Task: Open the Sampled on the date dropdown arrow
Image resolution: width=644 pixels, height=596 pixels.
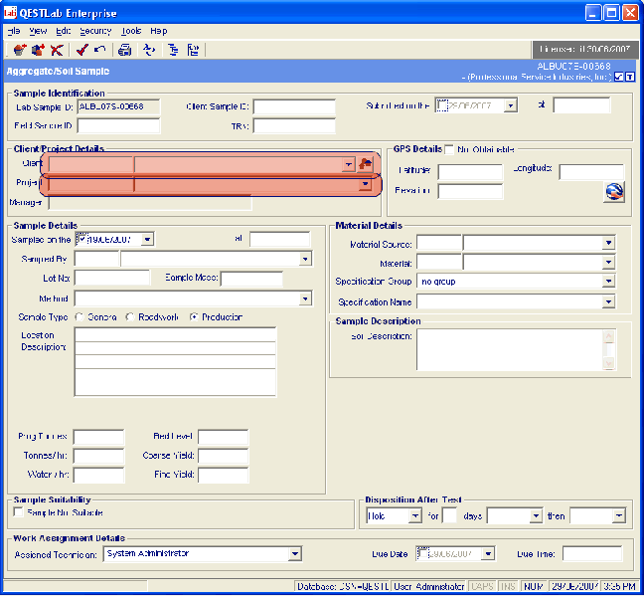Action: pyautogui.click(x=147, y=239)
